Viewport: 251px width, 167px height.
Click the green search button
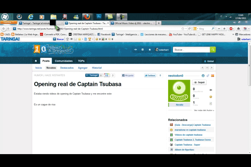click(x=213, y=50)
